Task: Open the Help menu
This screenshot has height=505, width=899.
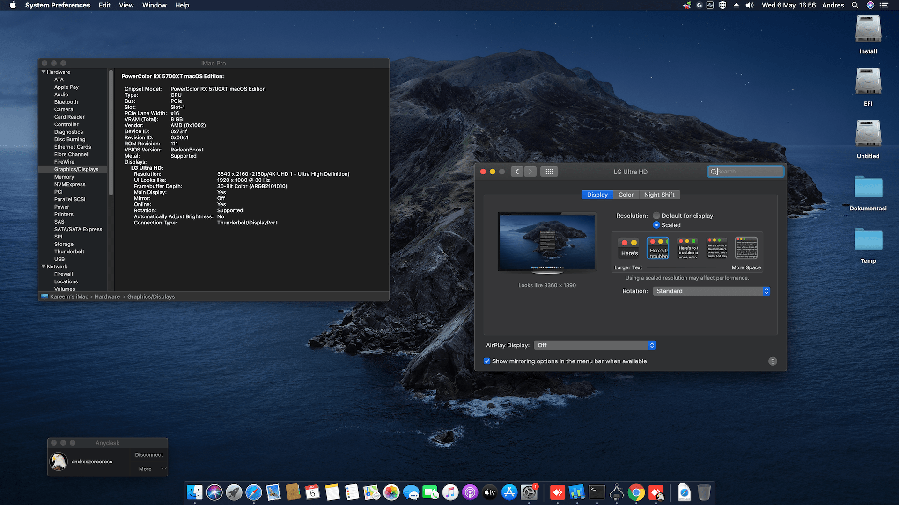Action: coord(182,5)
